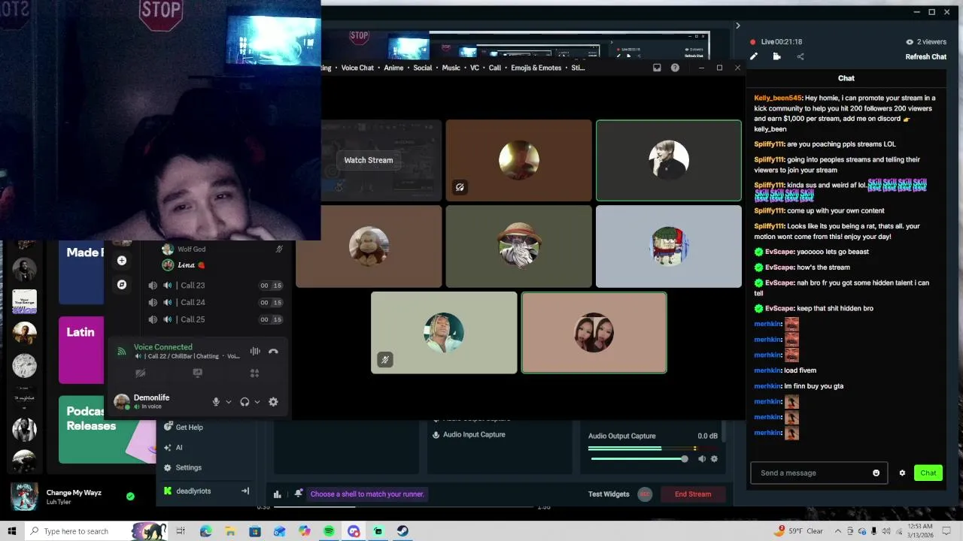Expand headphones output options arrow
The height and width of the screenshot is (541, 963).
pos(257,402)
